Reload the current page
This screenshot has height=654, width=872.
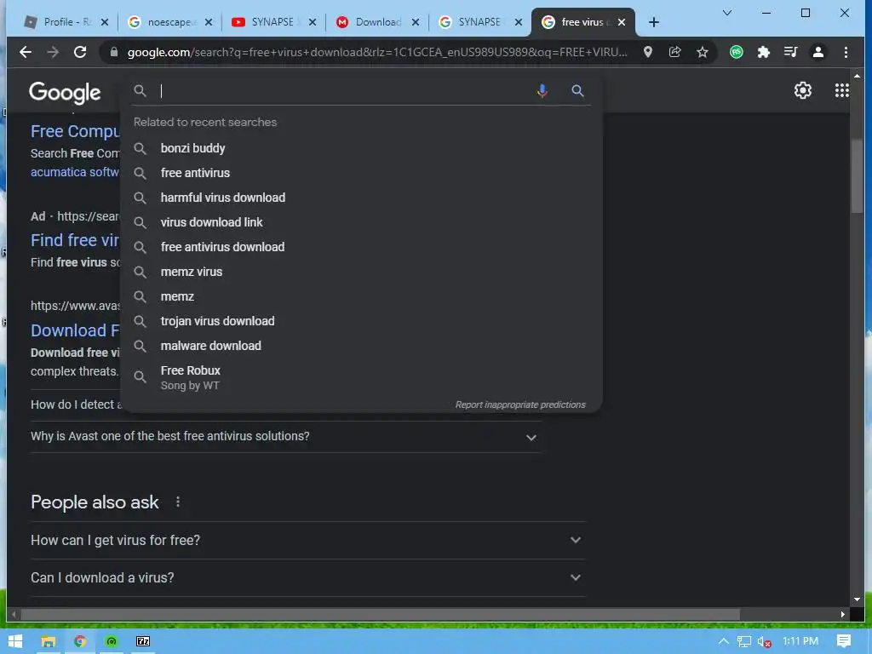[80, 52]
